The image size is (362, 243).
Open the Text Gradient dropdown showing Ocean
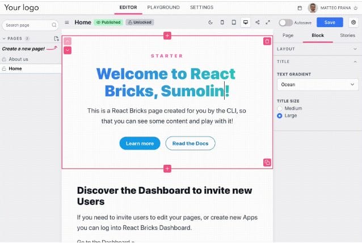coord(318,84)
